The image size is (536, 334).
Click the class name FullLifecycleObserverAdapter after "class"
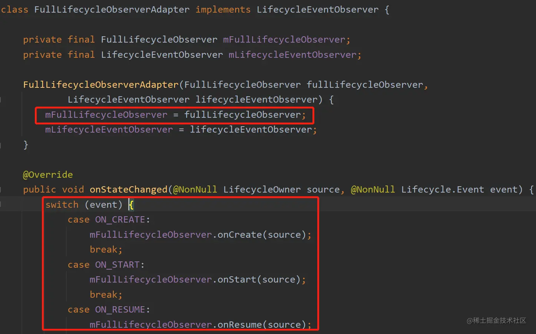112,10
